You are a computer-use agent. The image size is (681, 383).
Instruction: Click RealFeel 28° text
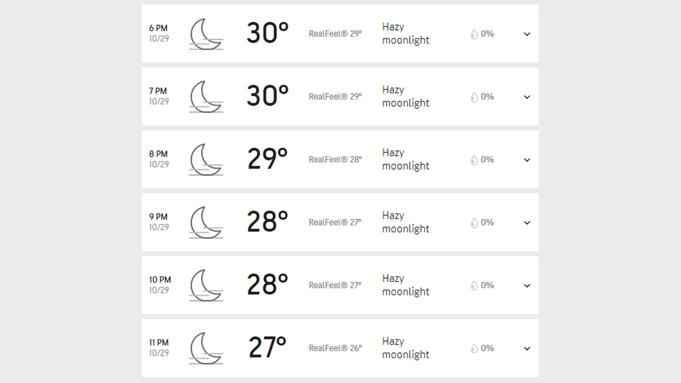335,160
